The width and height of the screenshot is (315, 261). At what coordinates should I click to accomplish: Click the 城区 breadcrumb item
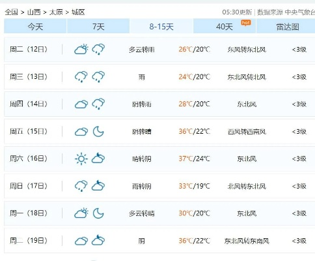78,12
